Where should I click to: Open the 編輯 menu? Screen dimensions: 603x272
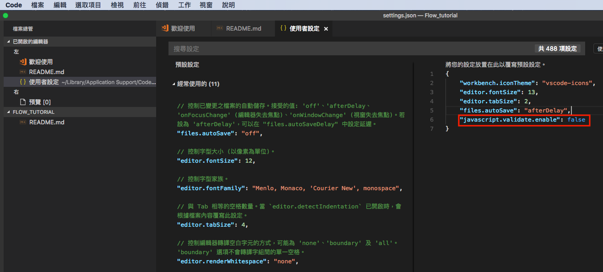coord(60,5)
